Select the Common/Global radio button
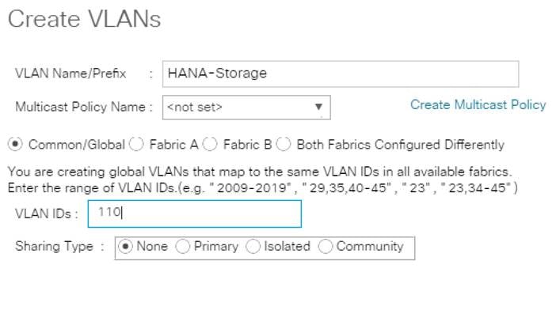The height and width of the screenshot is (310, 556). coord(15,145)
